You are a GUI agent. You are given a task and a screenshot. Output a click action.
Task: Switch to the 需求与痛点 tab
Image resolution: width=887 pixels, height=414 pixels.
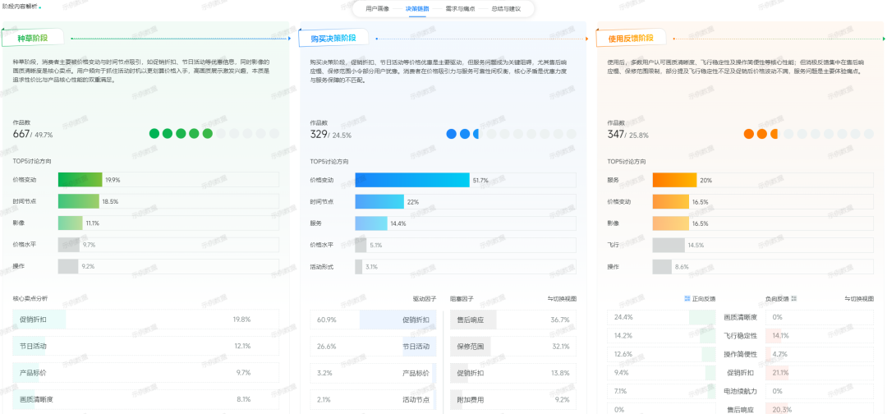[x=459, y=9]
